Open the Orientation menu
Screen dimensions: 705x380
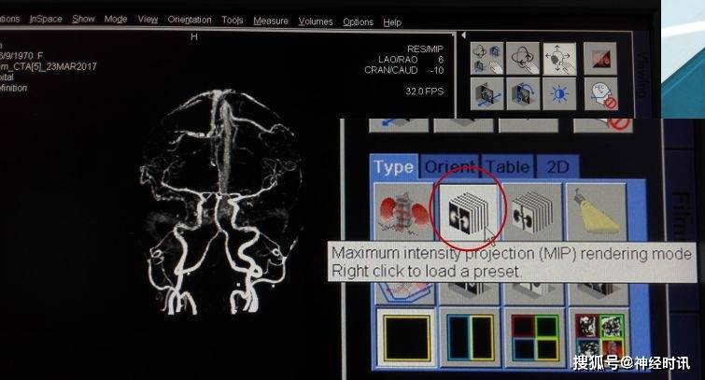(190, 21)
